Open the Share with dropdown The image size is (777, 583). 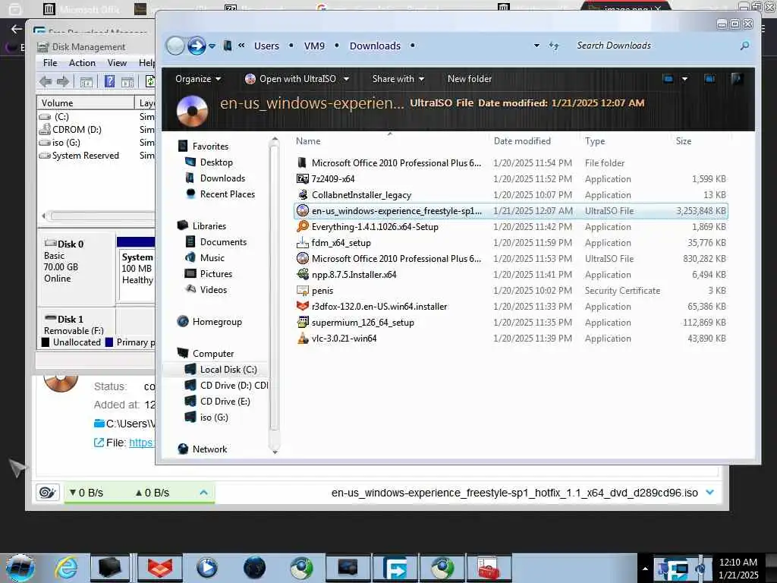(x=398, y=79)
